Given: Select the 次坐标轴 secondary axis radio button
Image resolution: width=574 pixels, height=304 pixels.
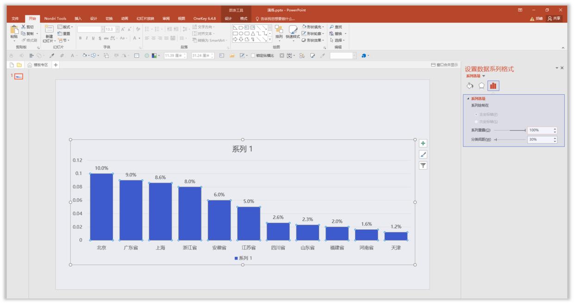Looking at the screenshot, I should 476,122.
